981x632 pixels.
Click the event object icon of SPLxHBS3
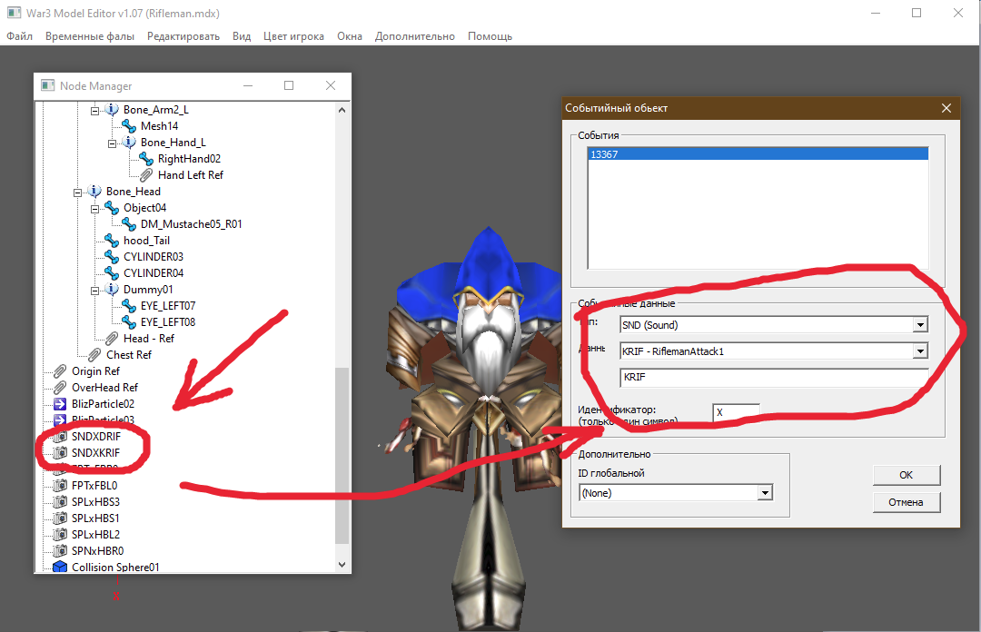coord(60,501)
